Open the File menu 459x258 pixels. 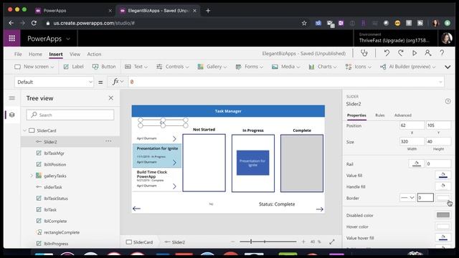(x=18, y=54)
